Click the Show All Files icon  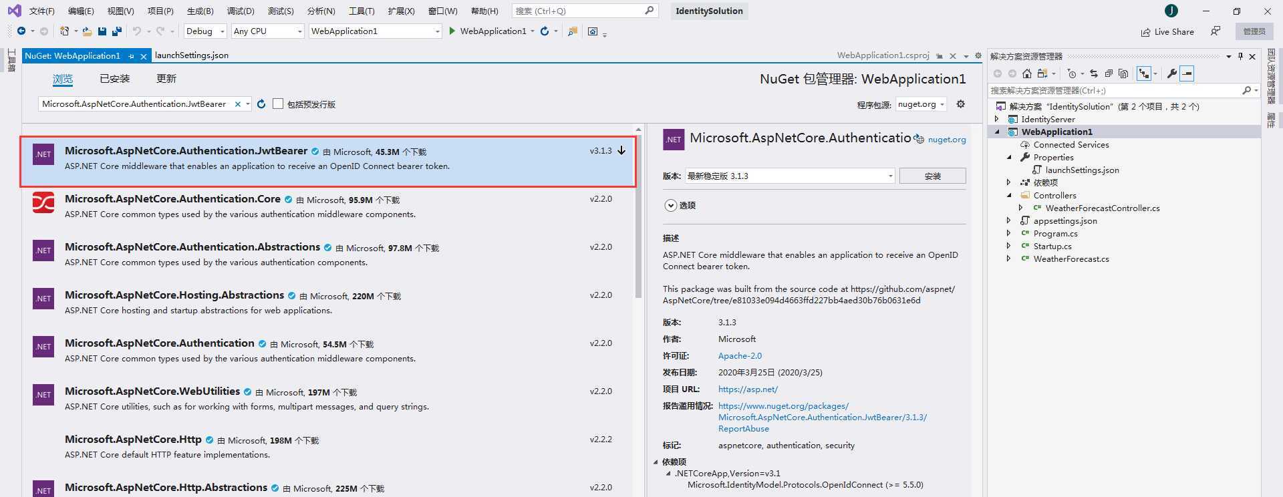point(1123,73)
